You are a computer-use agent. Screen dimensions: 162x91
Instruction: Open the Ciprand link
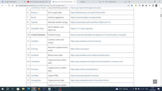tap(34, 22)
